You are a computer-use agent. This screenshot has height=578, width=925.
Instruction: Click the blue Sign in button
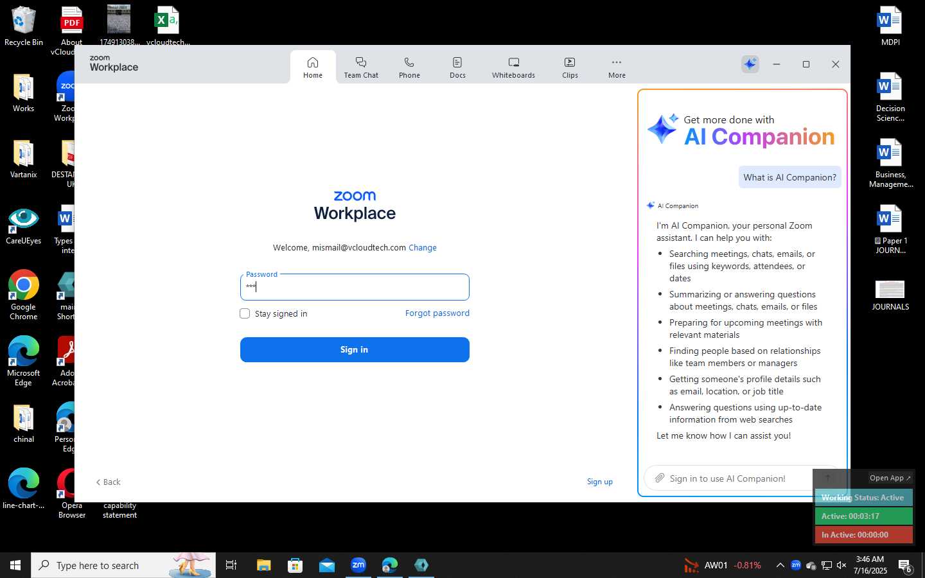tap(355, 350)
